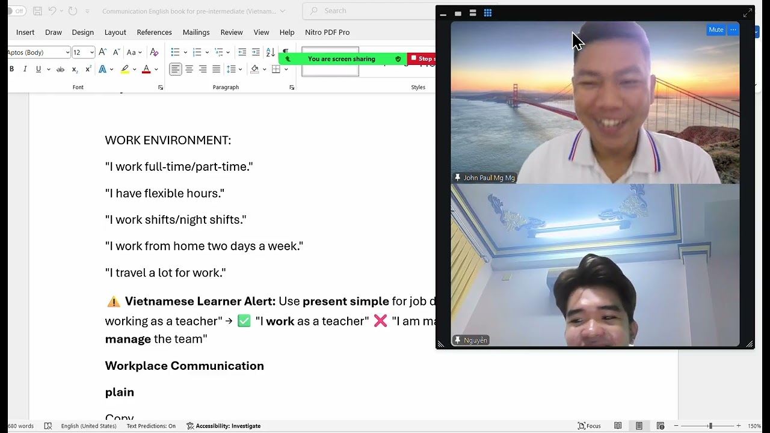Switch Zoom window to single thumbnail view
The width and height of the screenshot is (770, 433).
pos(458,13)
